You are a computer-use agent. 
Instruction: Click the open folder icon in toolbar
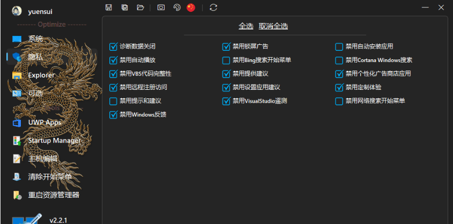coord(140,7)
